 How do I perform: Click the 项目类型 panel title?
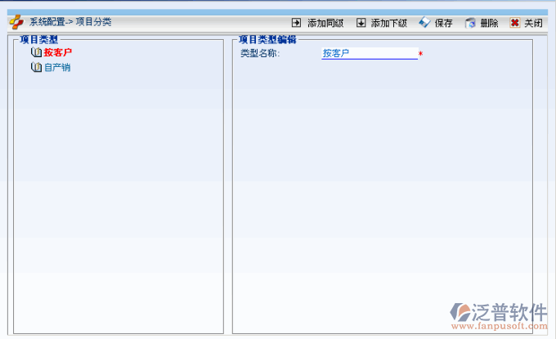click(38, 39)
